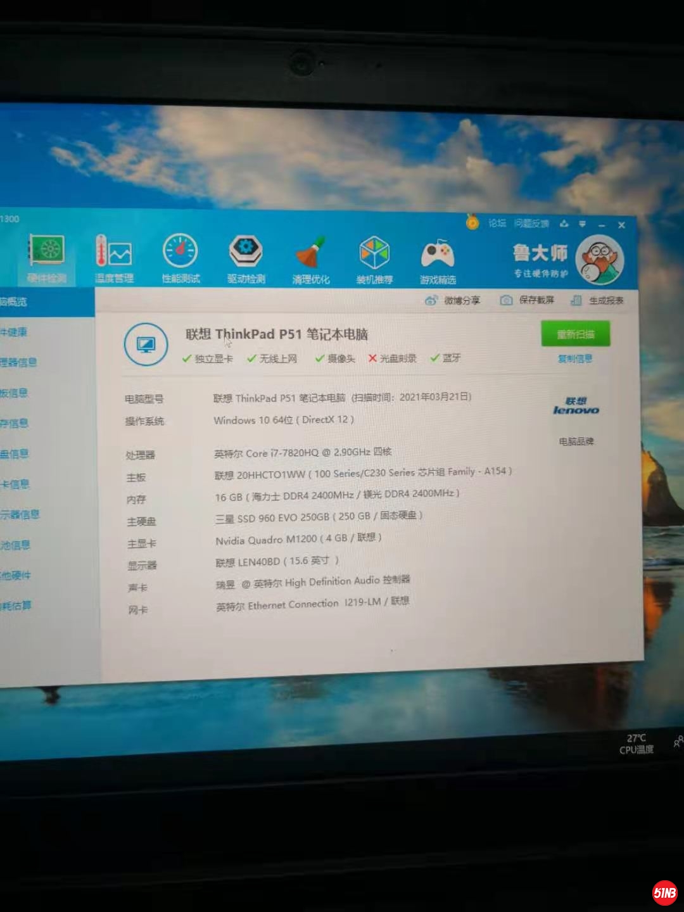Select the 电脑概览 sidebar tab
684x912 pixels.
[x=47, y=302]
